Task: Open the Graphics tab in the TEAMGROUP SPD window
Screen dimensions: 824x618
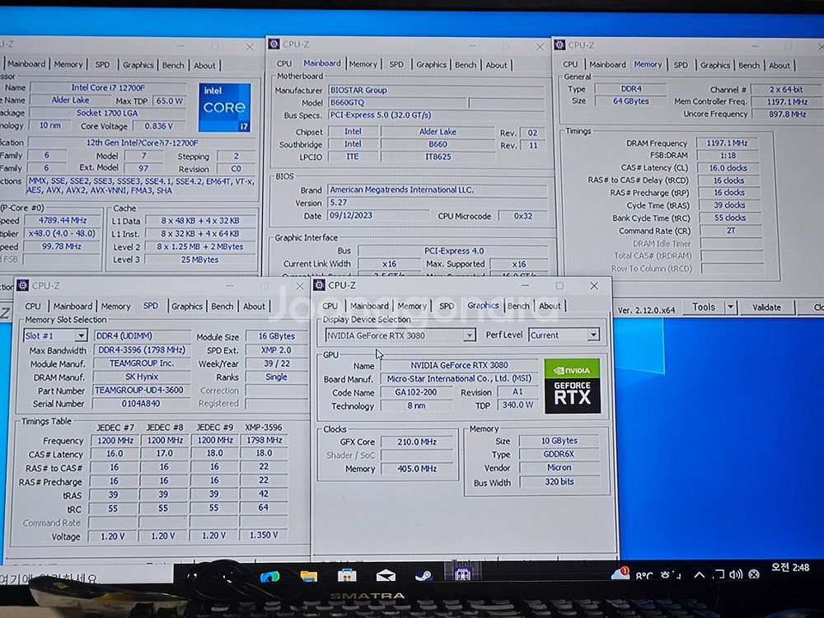Action: pos(186,307)
